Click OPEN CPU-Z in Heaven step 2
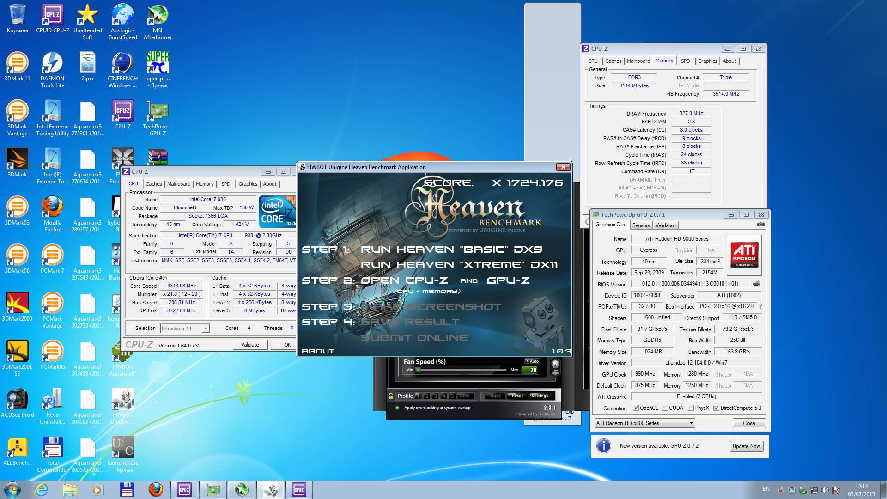Image resolution: width=887 pixels, height=499 pixels. coord(404,280)
